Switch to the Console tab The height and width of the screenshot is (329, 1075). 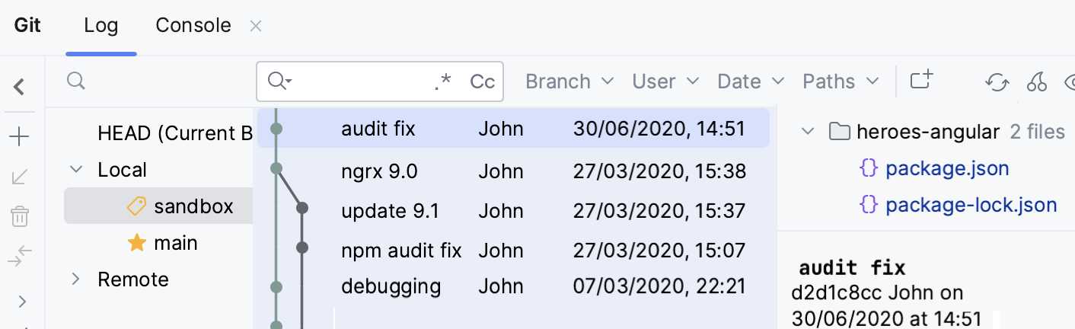point(193,25)
